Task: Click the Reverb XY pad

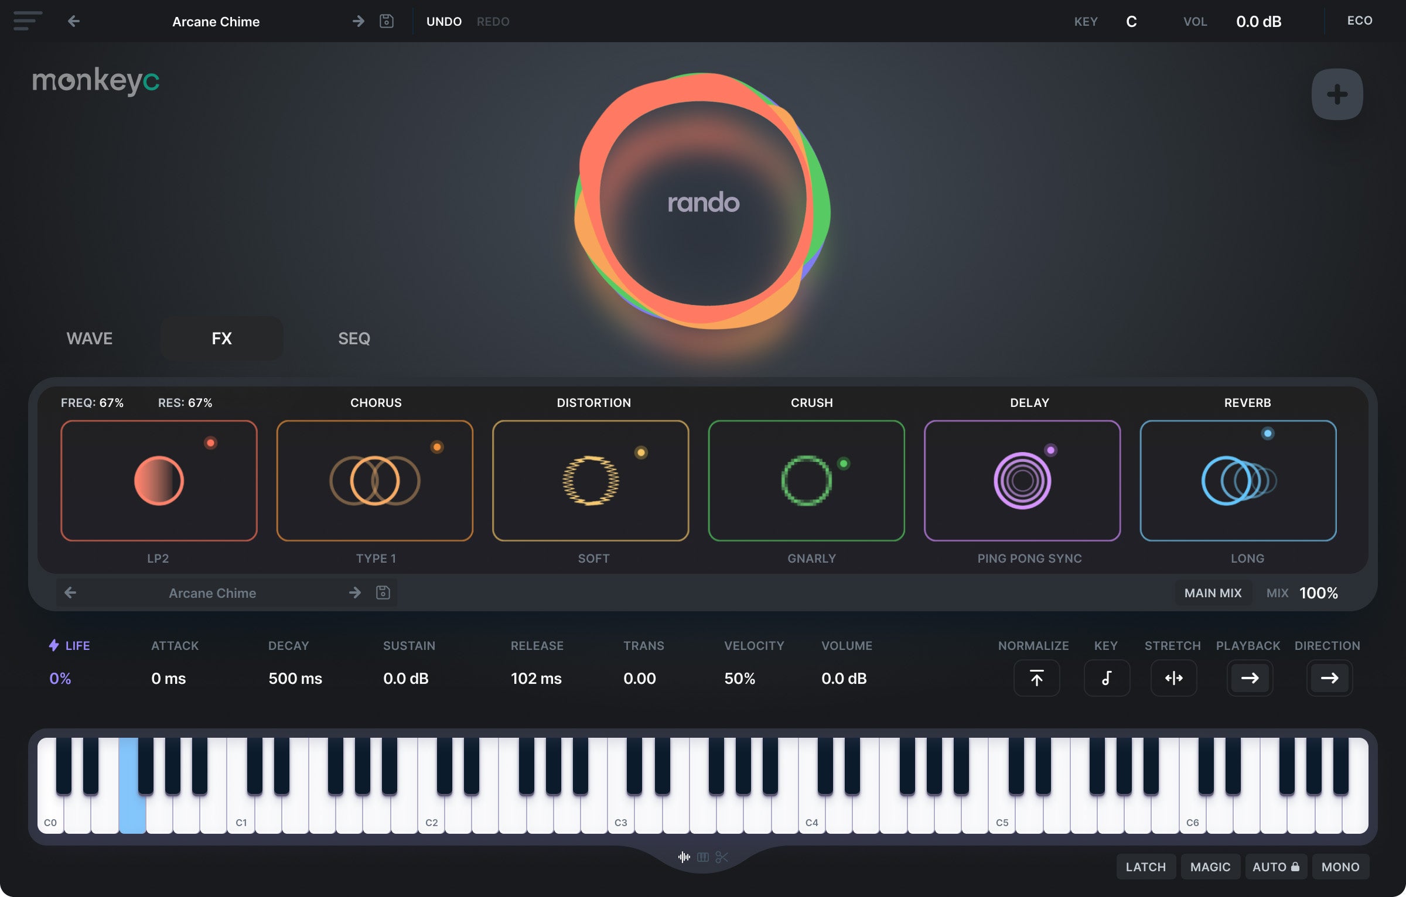Action: coord(1238,481)
